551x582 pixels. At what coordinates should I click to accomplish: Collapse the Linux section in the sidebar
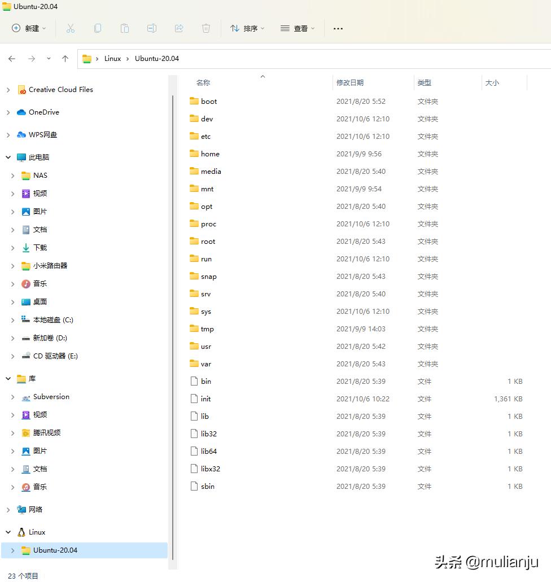pos(8,532)
